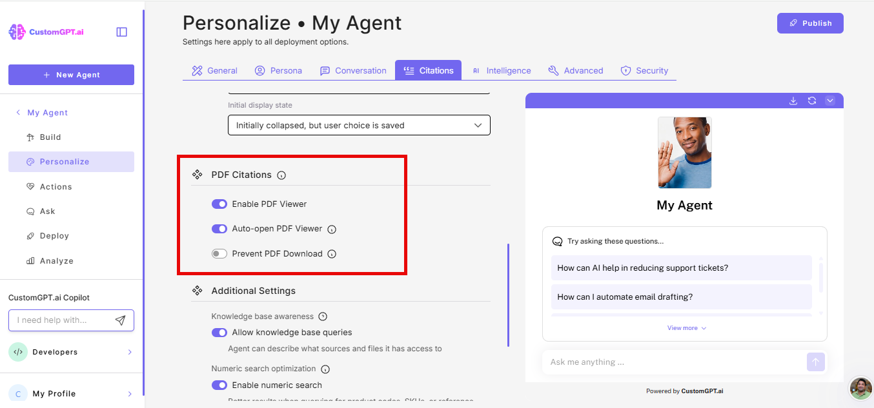This screenshot has height=408, width=874.
Task: Click the send arrow in chat preview
Action: coord(816,362)
